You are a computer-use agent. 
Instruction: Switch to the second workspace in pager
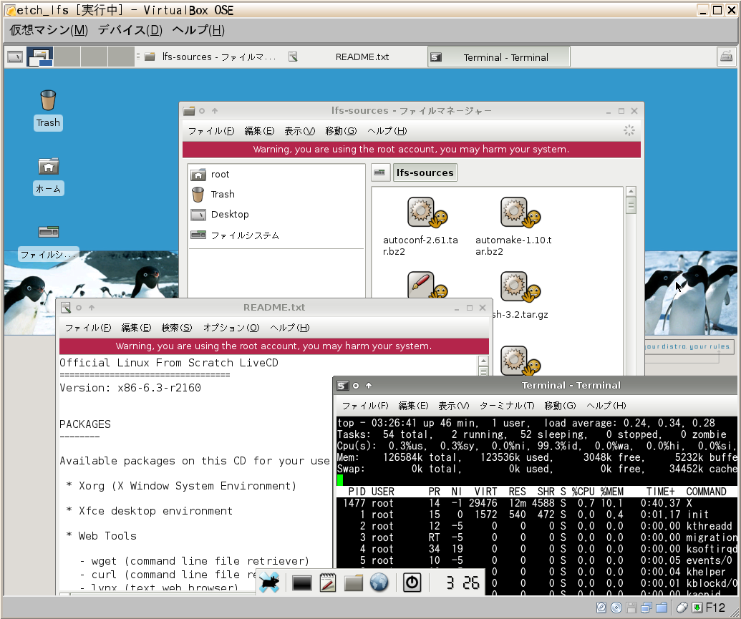tap(67, 57)
